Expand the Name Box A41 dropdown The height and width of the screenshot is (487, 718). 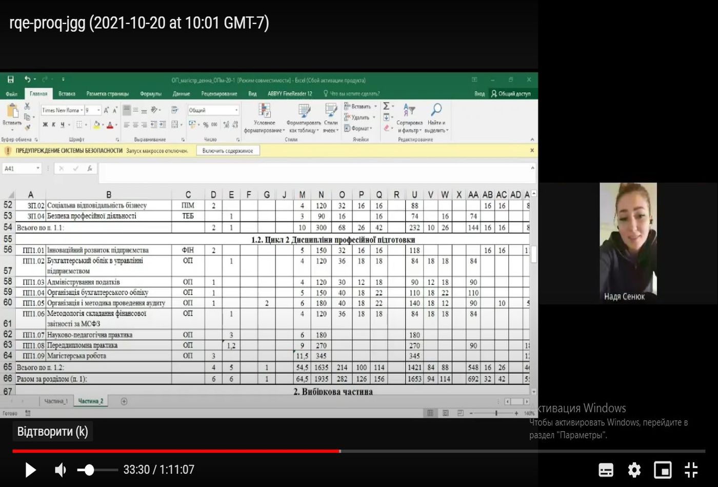(38, 169)
